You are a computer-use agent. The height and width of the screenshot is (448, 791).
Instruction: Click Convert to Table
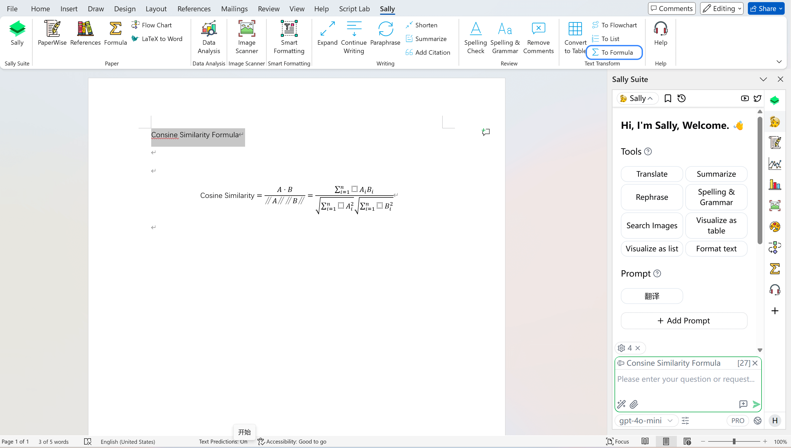tap(575, 38)
